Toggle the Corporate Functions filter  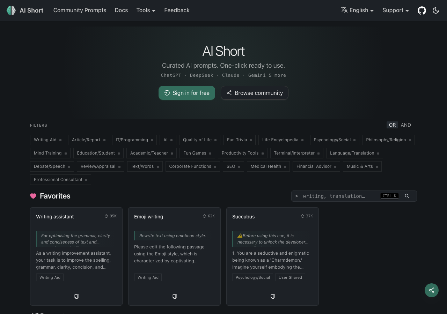(x=193, y=166)
